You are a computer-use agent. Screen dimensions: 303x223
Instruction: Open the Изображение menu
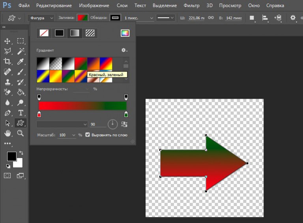point(94,6)
